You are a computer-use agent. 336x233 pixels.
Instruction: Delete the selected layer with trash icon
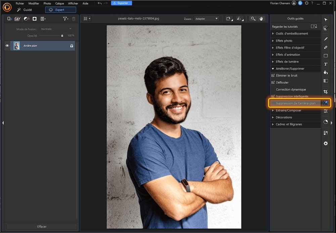click(x=74, y=19)
